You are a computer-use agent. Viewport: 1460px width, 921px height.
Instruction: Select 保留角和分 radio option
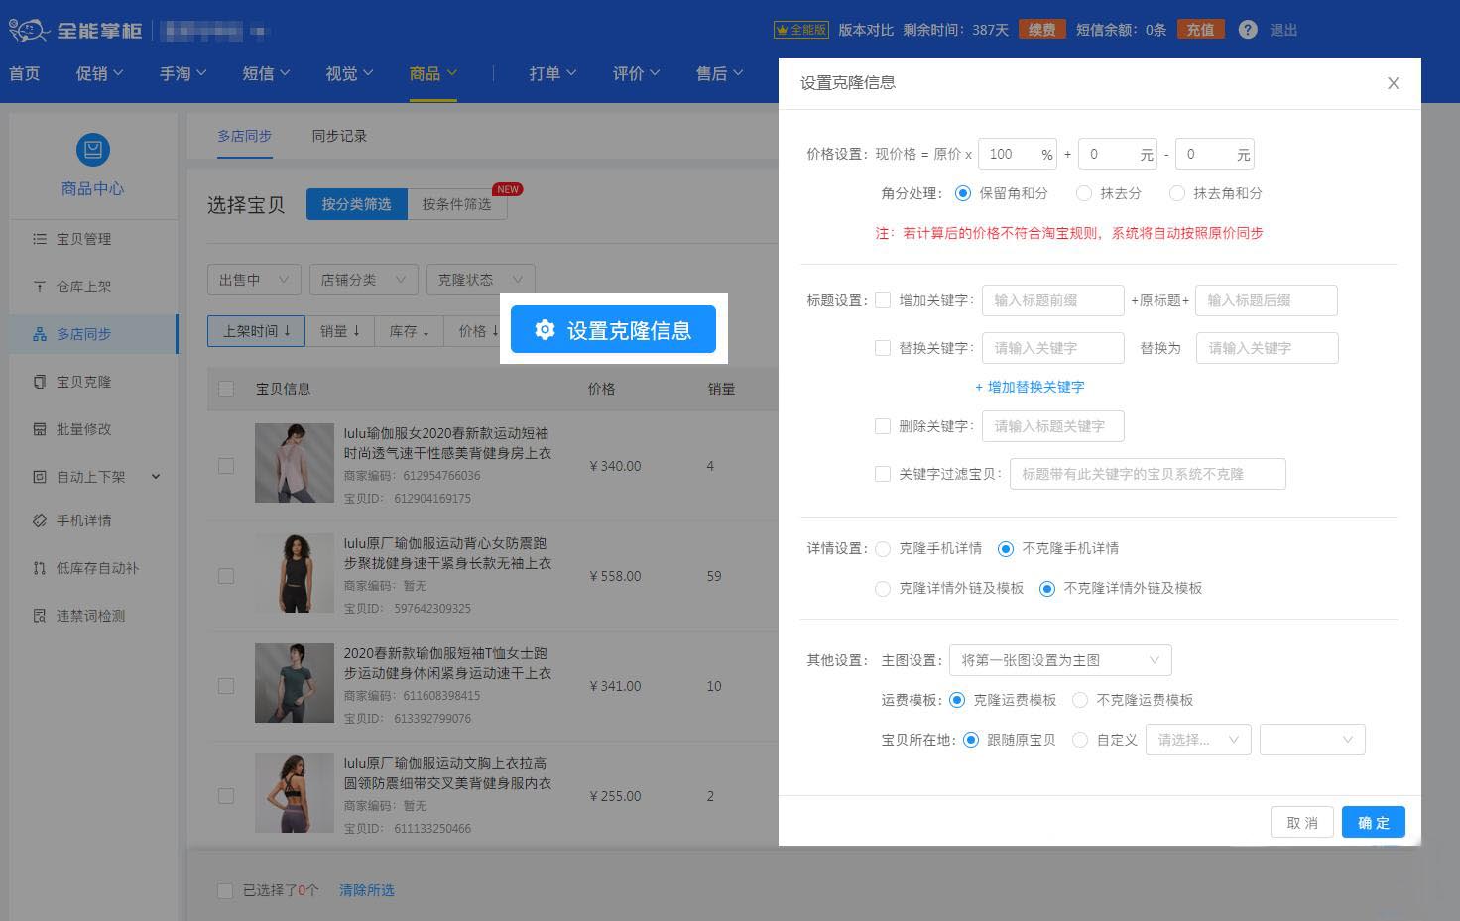962,193
